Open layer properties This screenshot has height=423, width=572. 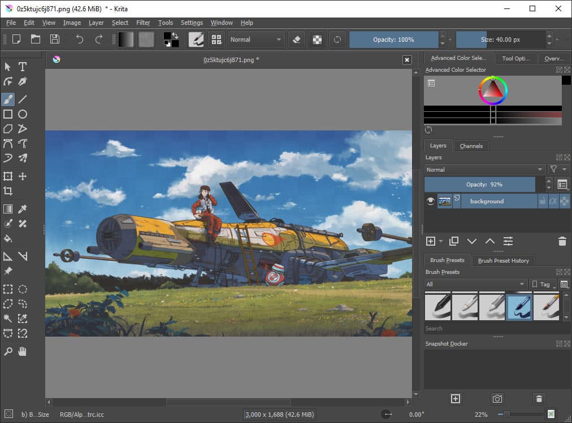(x=508, y=241)
